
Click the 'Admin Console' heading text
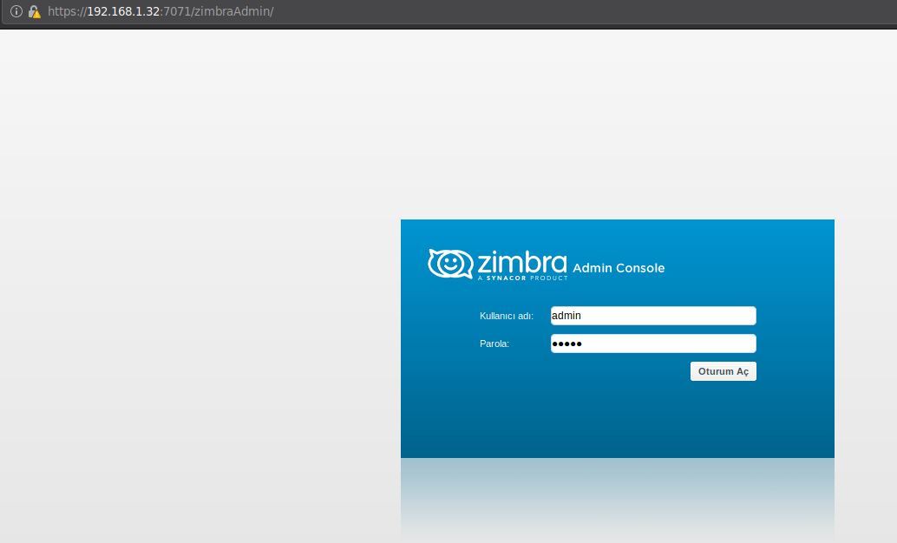pos(619,268)
